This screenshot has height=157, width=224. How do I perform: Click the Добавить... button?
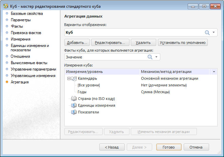pyautogui.click(x=77, y=43)
